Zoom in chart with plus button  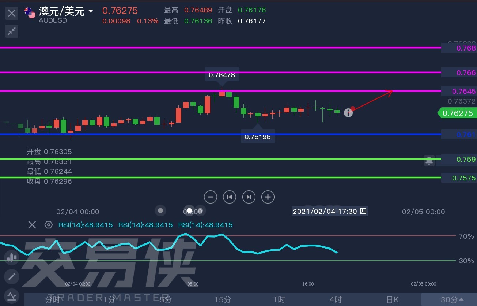(268, 197)
